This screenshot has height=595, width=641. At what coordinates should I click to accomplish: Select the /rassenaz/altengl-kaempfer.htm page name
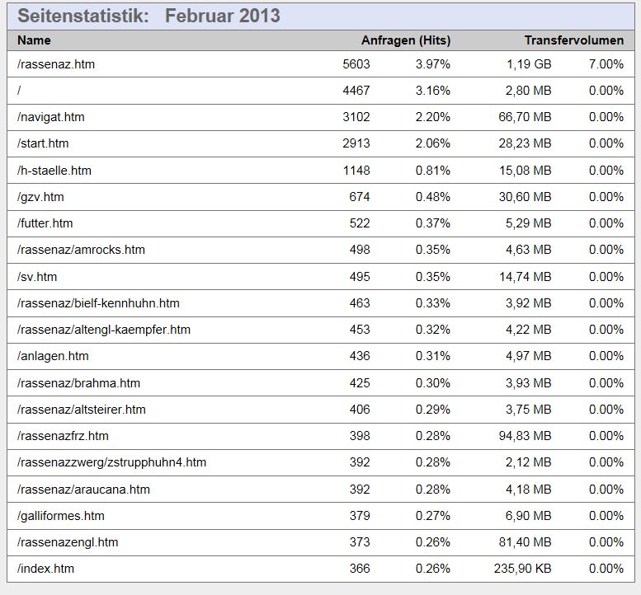click(104, 330)
